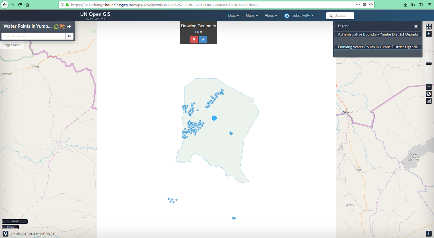Click the green refresh map icon

[x=56, y=26]
